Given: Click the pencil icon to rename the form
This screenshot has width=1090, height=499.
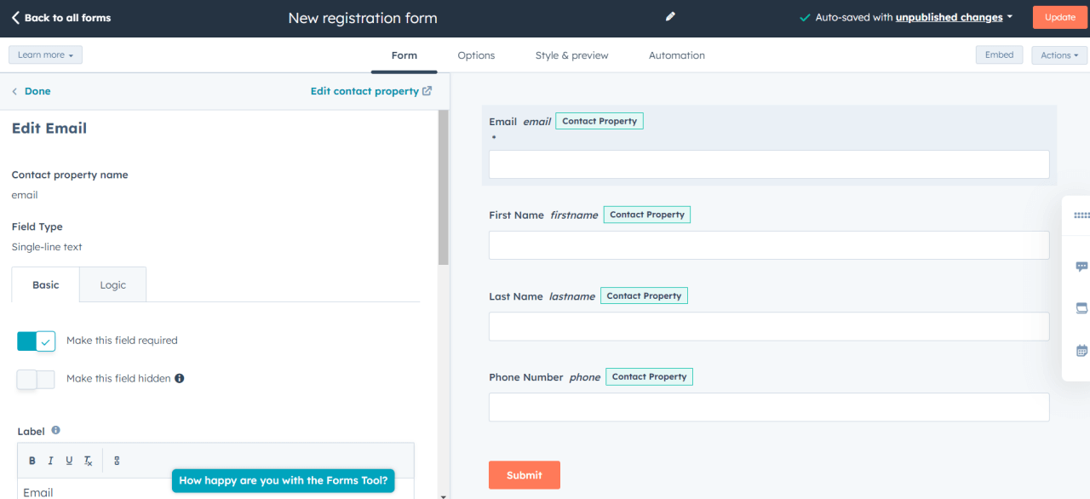Looking at the screenshot, I should [x=670, y=16].
